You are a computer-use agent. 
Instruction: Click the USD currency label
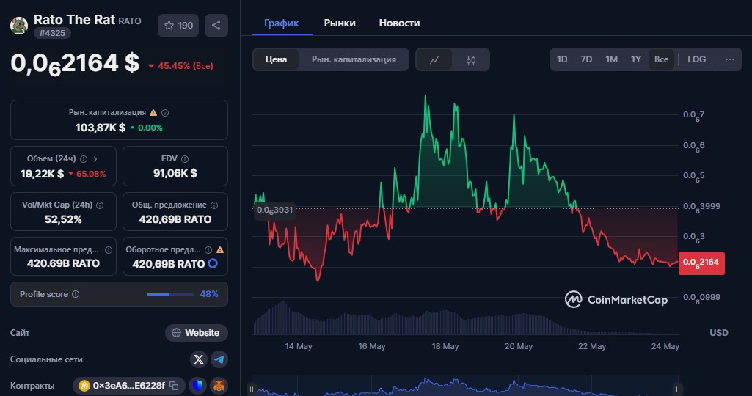click(x=718, y=333)
